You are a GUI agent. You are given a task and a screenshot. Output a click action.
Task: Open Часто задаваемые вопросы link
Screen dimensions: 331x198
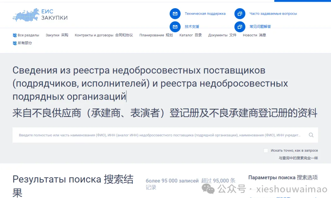click(x=273, y=14)
